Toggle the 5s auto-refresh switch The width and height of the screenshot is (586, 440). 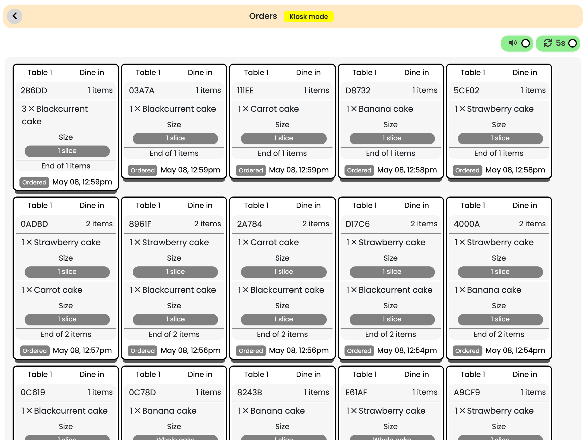[x=572, y=43]
